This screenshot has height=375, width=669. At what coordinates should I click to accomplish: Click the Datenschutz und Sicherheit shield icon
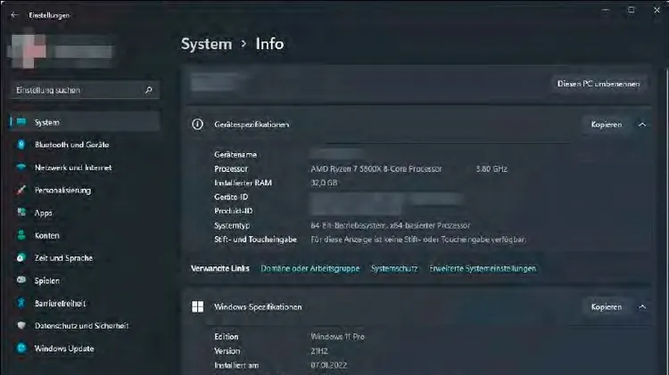pyautogui.click(x=21, y=325)
